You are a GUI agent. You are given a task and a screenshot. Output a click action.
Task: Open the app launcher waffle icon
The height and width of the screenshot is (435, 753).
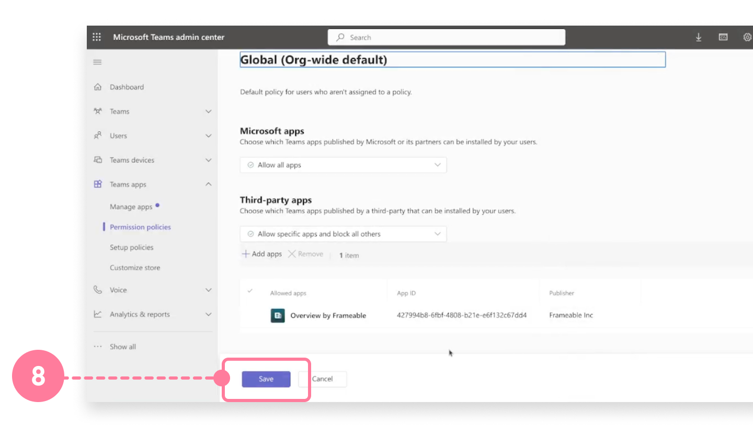[97, 37]
